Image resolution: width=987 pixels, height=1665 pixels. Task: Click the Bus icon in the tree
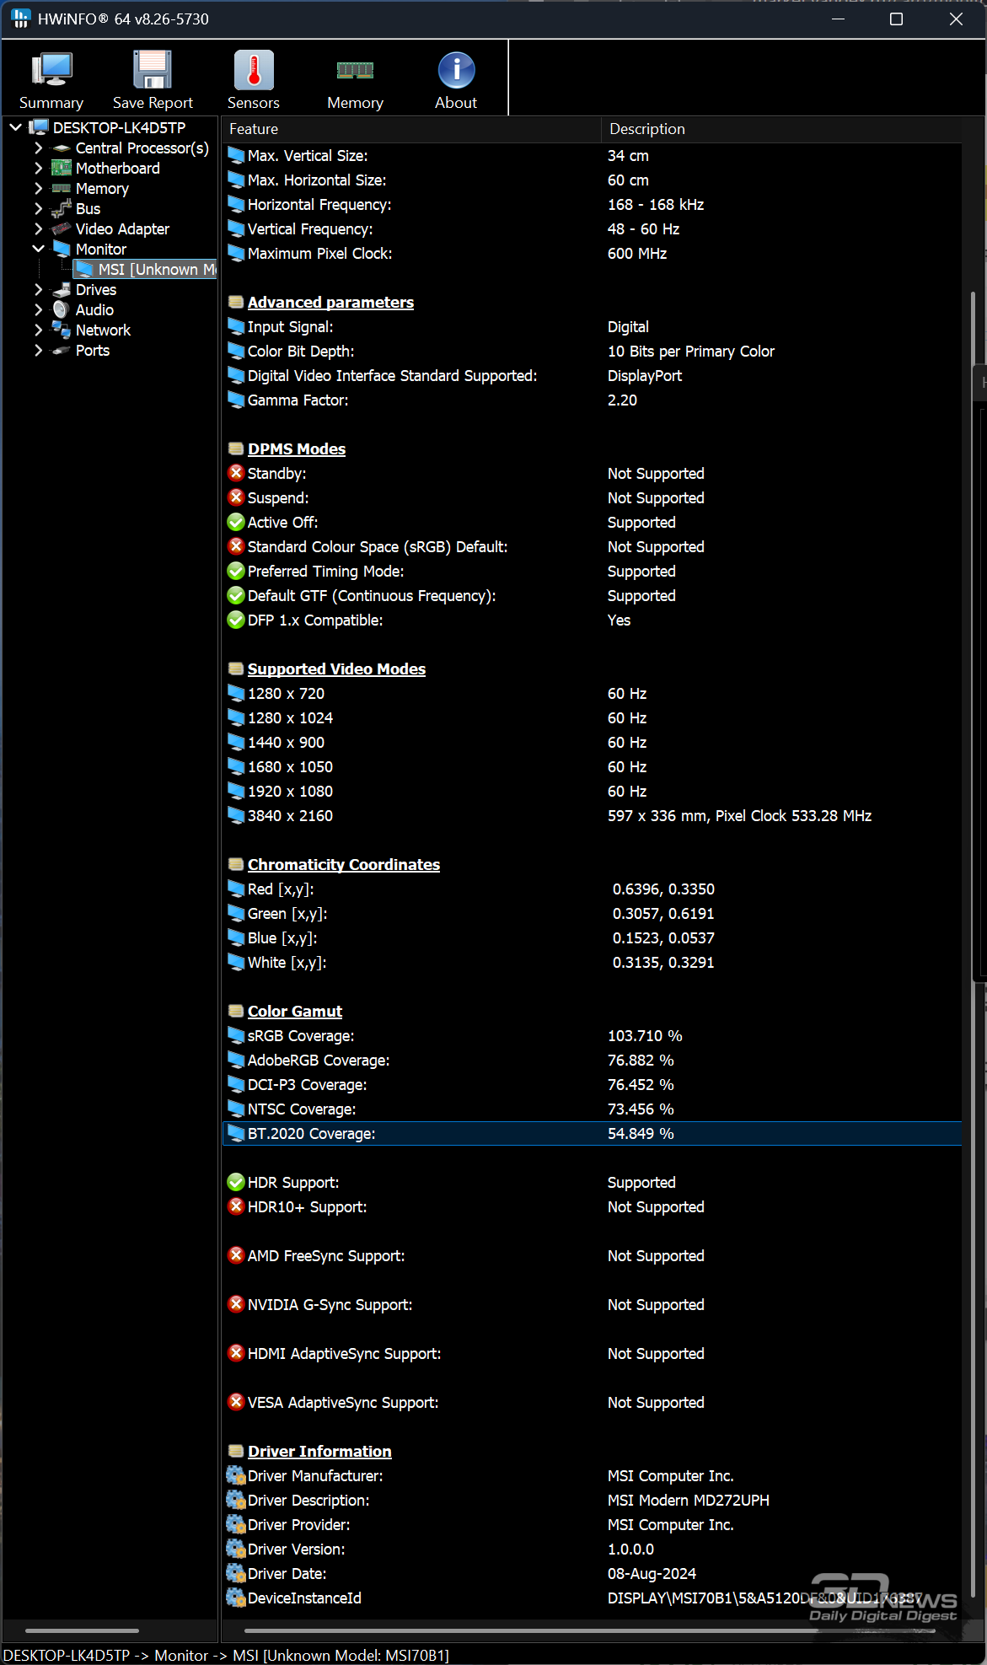pyautogui.click(x=62, y=209)
